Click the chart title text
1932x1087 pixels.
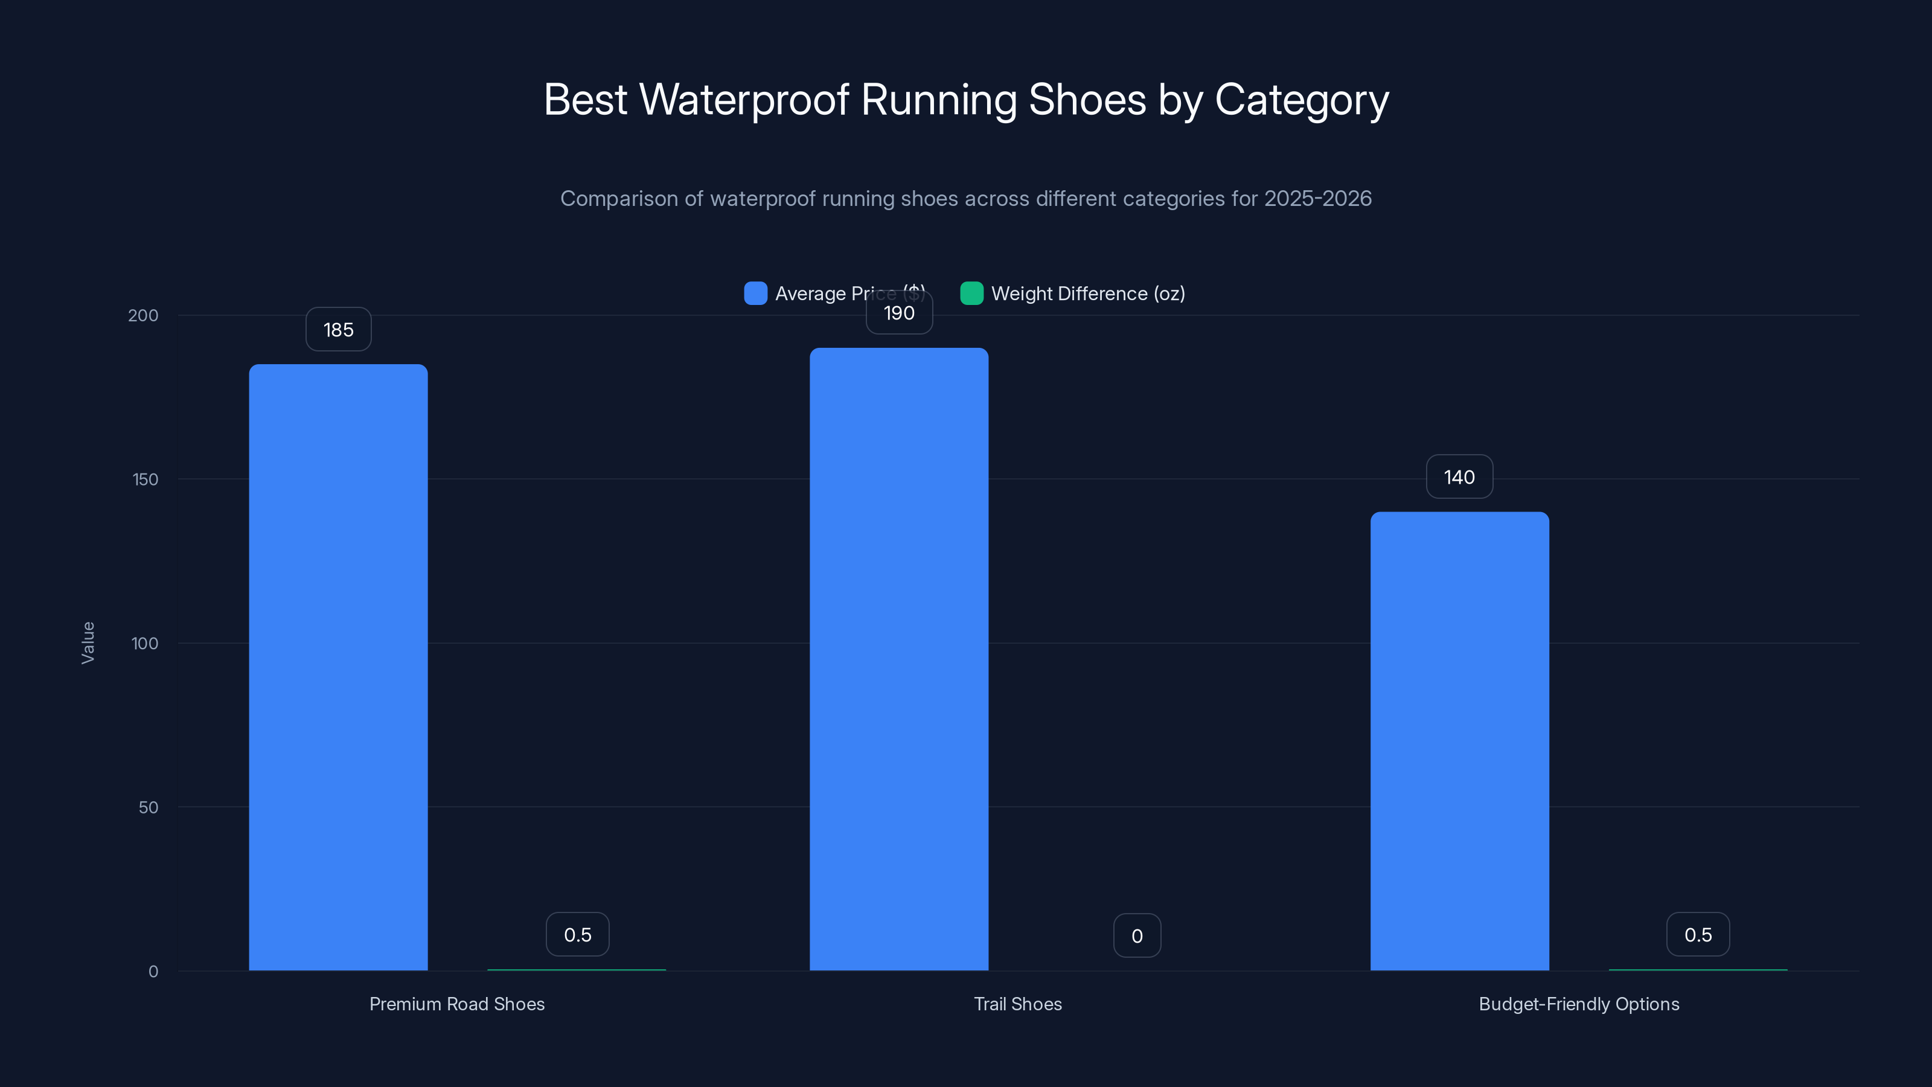[966, 98]
